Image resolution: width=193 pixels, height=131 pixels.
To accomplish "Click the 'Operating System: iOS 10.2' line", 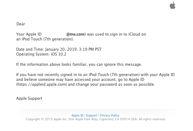I will tap(41, 54).
